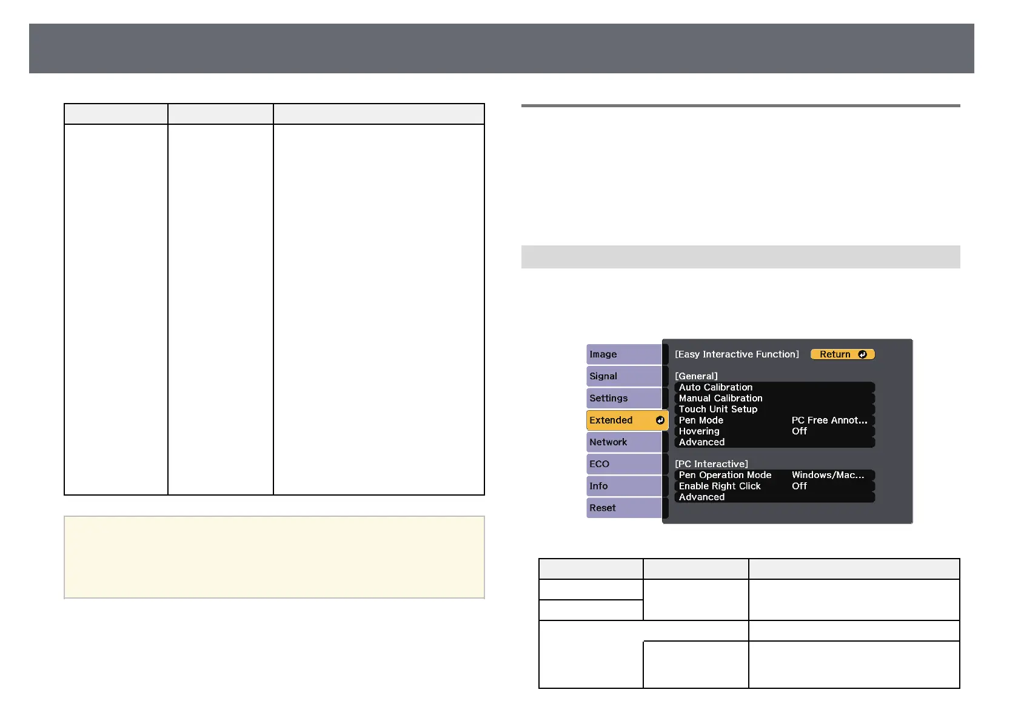Click the enter icon on Extended tab

coord(660,420)
